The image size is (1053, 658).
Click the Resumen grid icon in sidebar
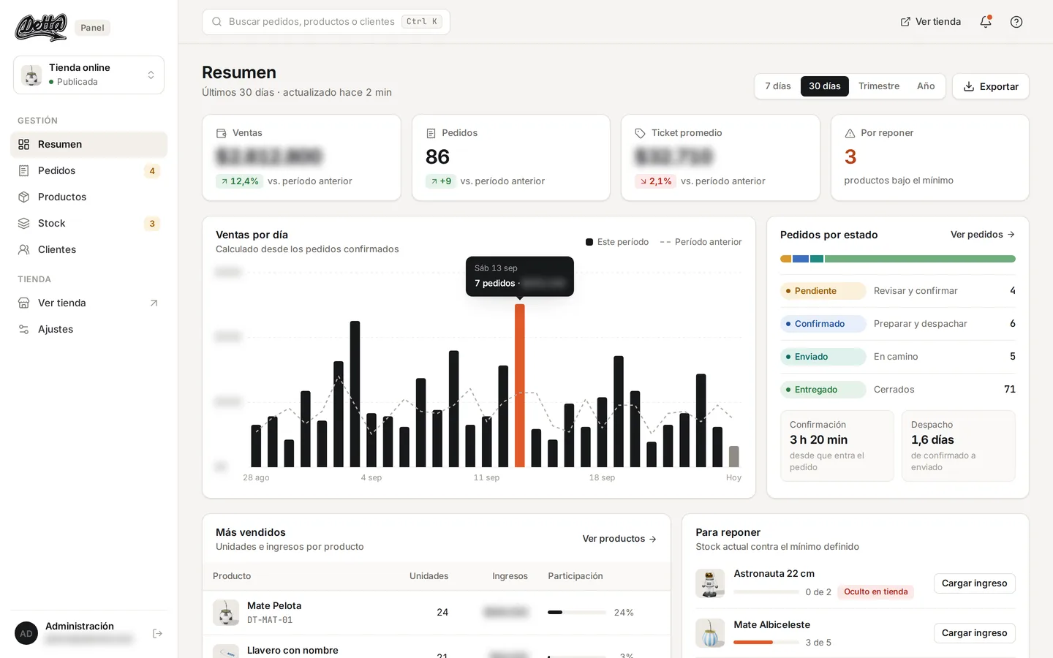click(24, 145)
